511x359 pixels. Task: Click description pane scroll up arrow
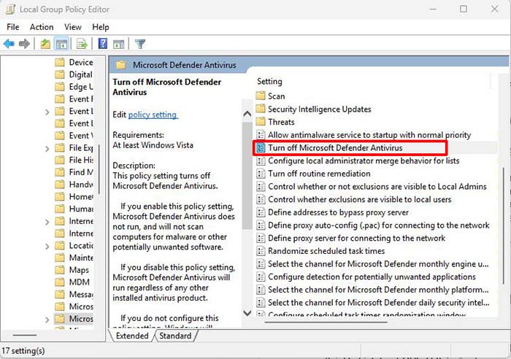pyautogui.click(x=247, y=114)
